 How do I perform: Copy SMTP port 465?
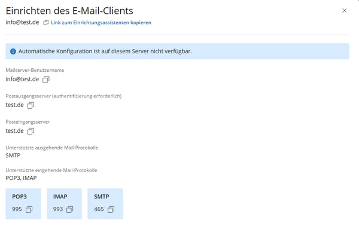coord(111,209)
